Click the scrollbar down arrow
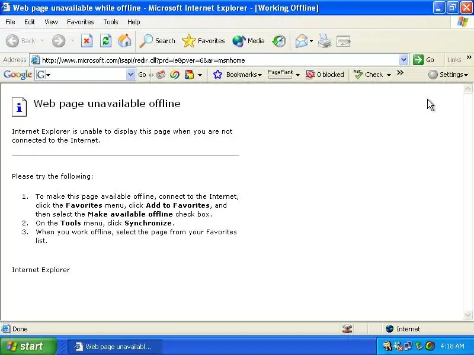The height and width of the screenshot is (355, 474). 467,315
